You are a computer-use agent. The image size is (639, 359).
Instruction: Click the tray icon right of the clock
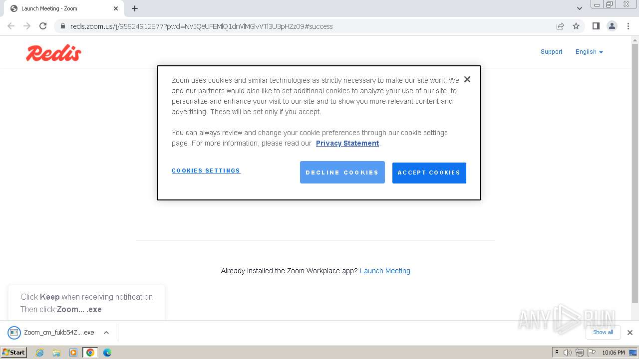tap(633, 353)
